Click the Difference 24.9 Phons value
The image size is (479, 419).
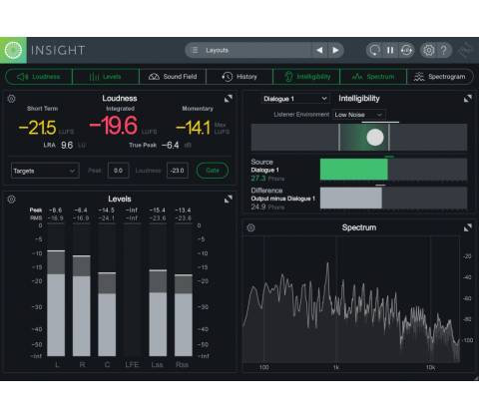point(258,207)
